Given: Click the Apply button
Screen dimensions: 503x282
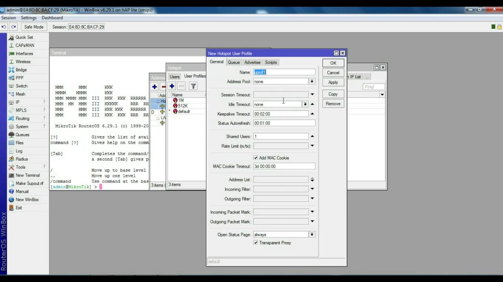Looking at the screenshot, I should click(333, 83).
